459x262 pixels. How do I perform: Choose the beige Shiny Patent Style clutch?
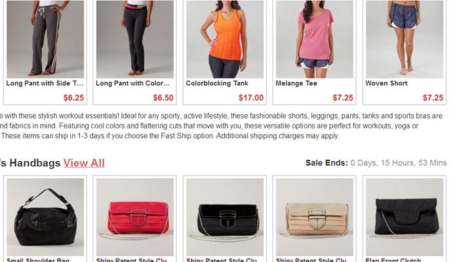314,217
